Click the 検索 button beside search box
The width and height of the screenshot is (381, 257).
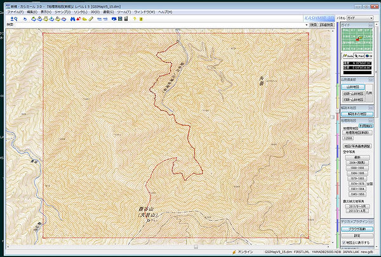[x=314, y=25]
